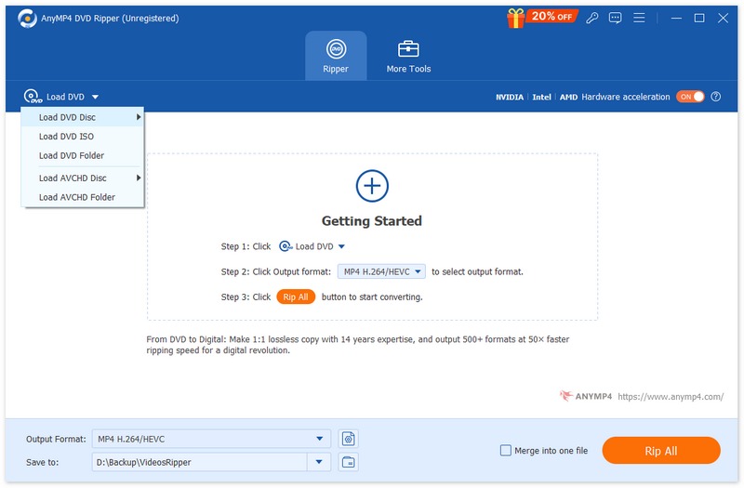This screenshot has width=744, height=488.
Task: Expand the Load DVD dropdown in toolbar
Action: coord(95,97)
